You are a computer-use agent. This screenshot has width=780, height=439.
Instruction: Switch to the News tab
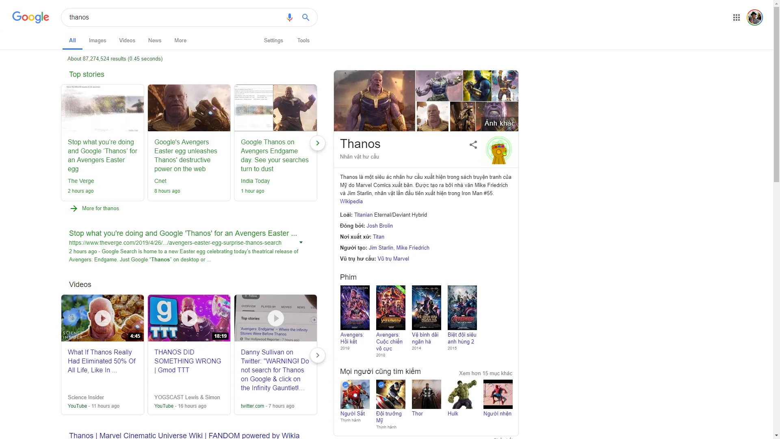pos(155,41)
